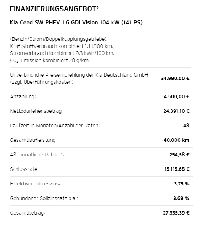202x228 pixels.
Task: Click the Unverbindliche Preisempfehlung label
Action: tap(79, 78)
